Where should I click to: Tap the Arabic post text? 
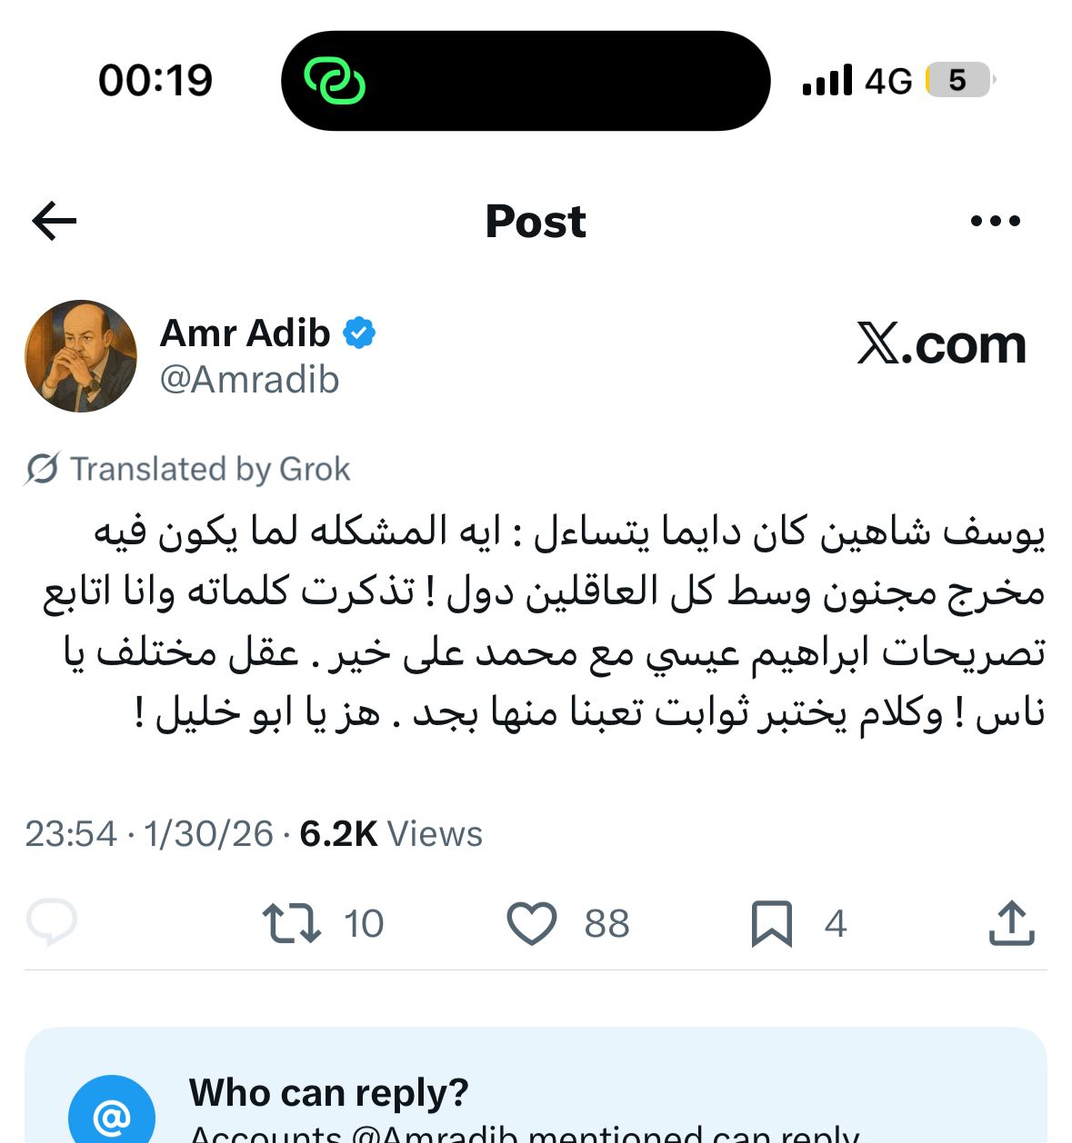(x=546, y=621)
